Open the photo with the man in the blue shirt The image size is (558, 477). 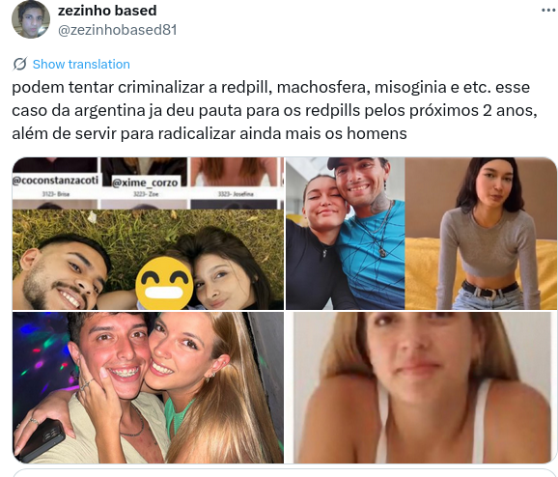tap(346, 234)
